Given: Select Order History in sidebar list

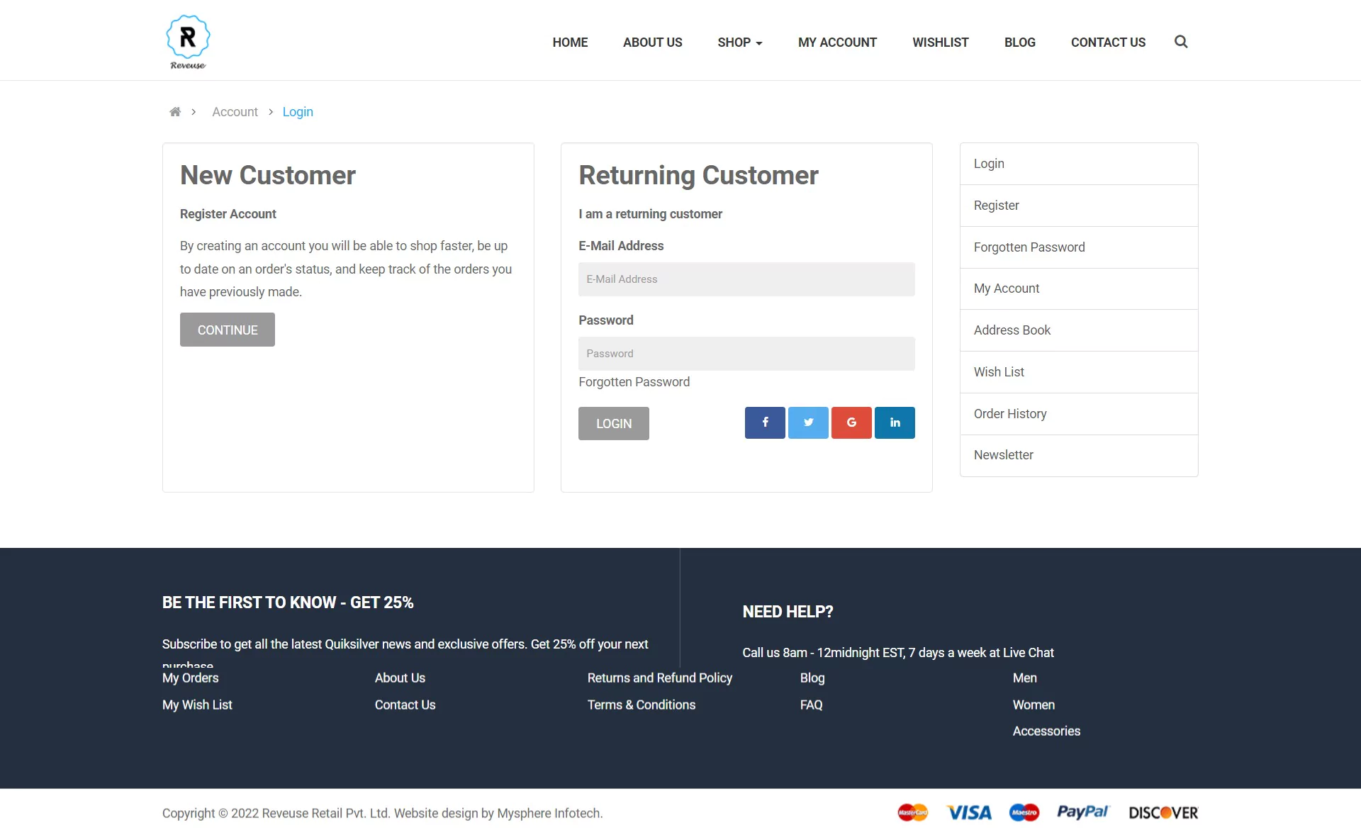Looking at the screenshot, I should [1009, 414].
